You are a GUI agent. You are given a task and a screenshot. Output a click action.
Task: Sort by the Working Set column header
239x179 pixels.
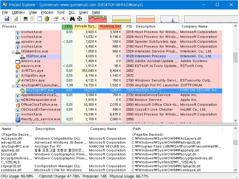[110, 27]
